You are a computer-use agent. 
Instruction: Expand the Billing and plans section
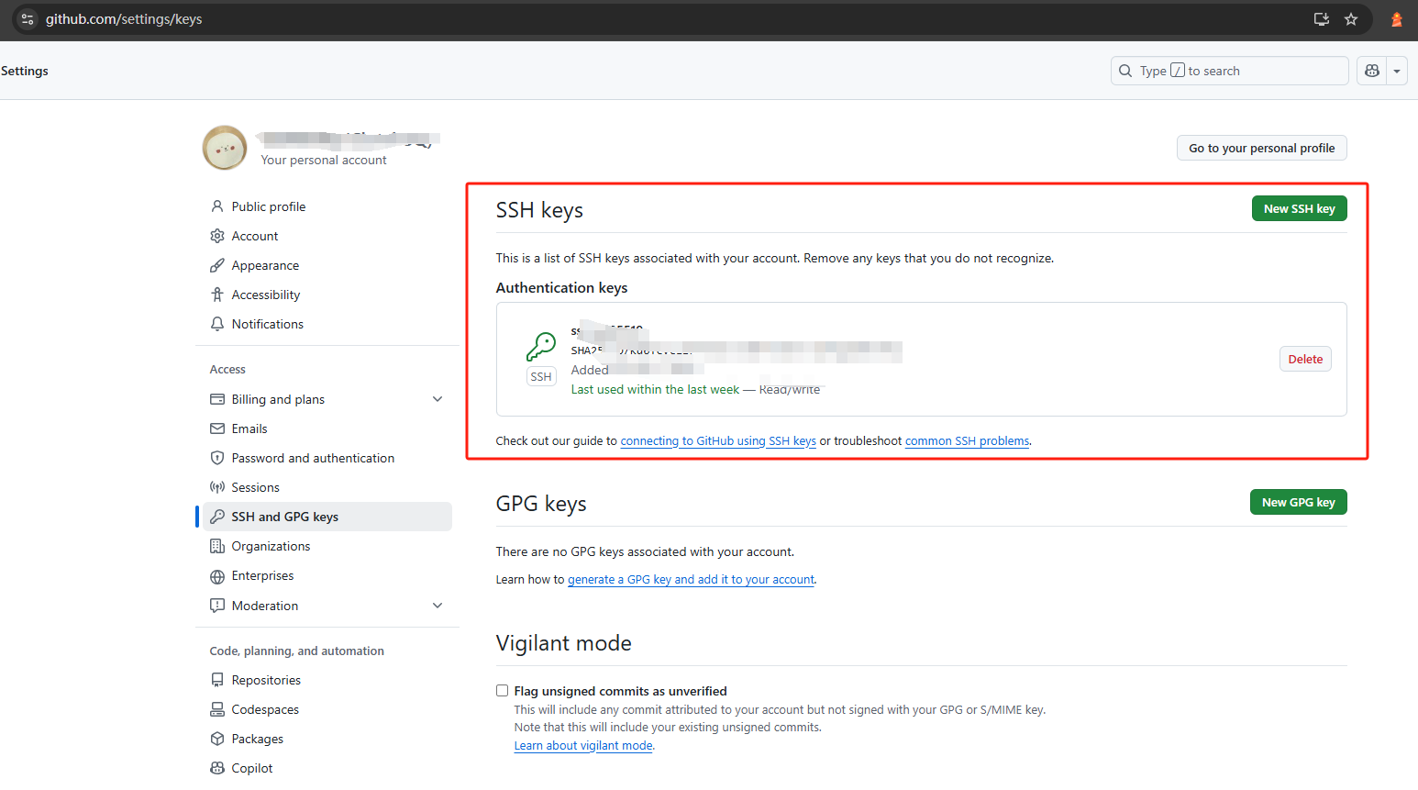pyautogui.click(x=438, y=399)
